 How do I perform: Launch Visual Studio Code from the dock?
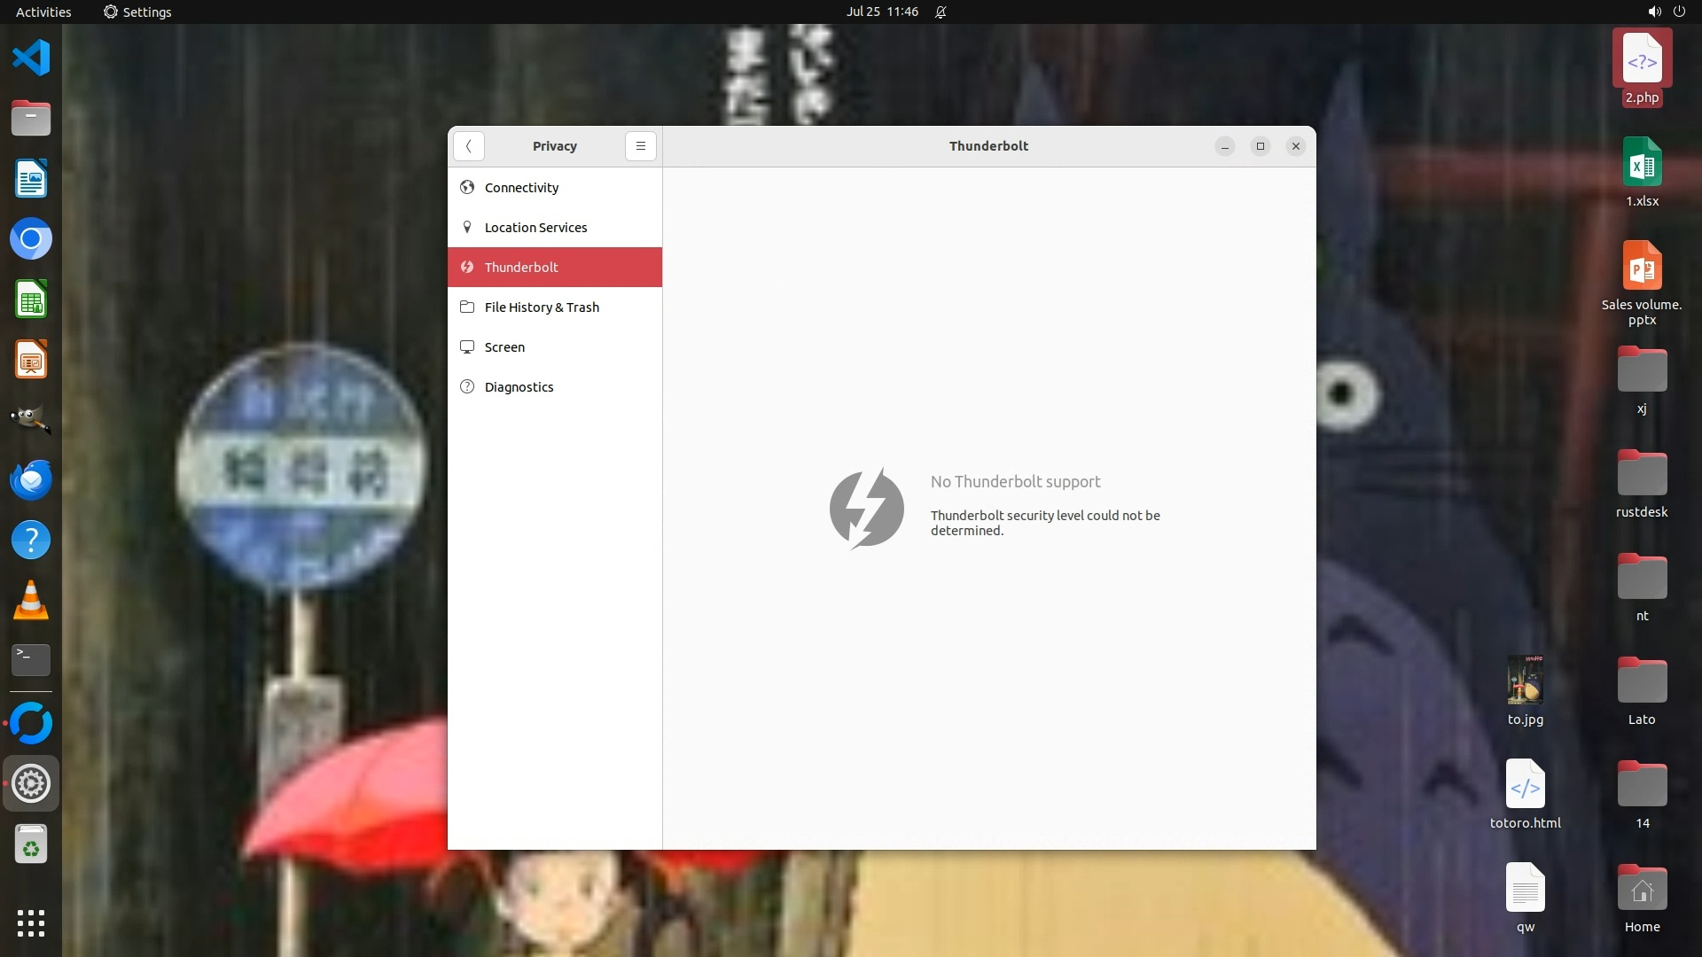point(31,58)
